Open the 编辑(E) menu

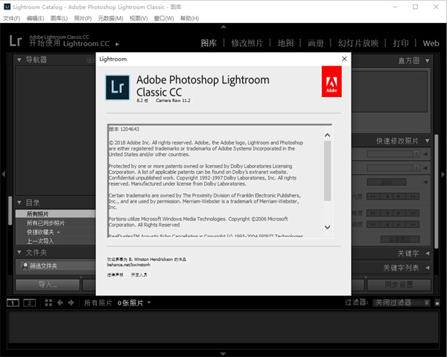coord(35,18)
